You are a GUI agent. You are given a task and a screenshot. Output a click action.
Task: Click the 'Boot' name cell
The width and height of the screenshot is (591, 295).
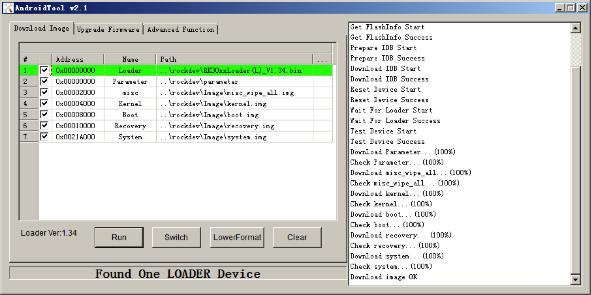point(130,115)
